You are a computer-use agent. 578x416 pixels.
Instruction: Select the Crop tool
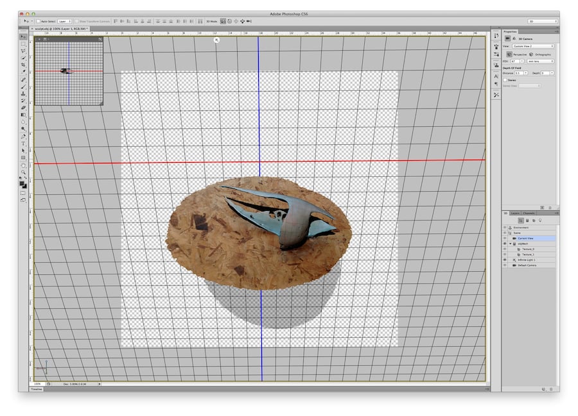pos(23,65)
